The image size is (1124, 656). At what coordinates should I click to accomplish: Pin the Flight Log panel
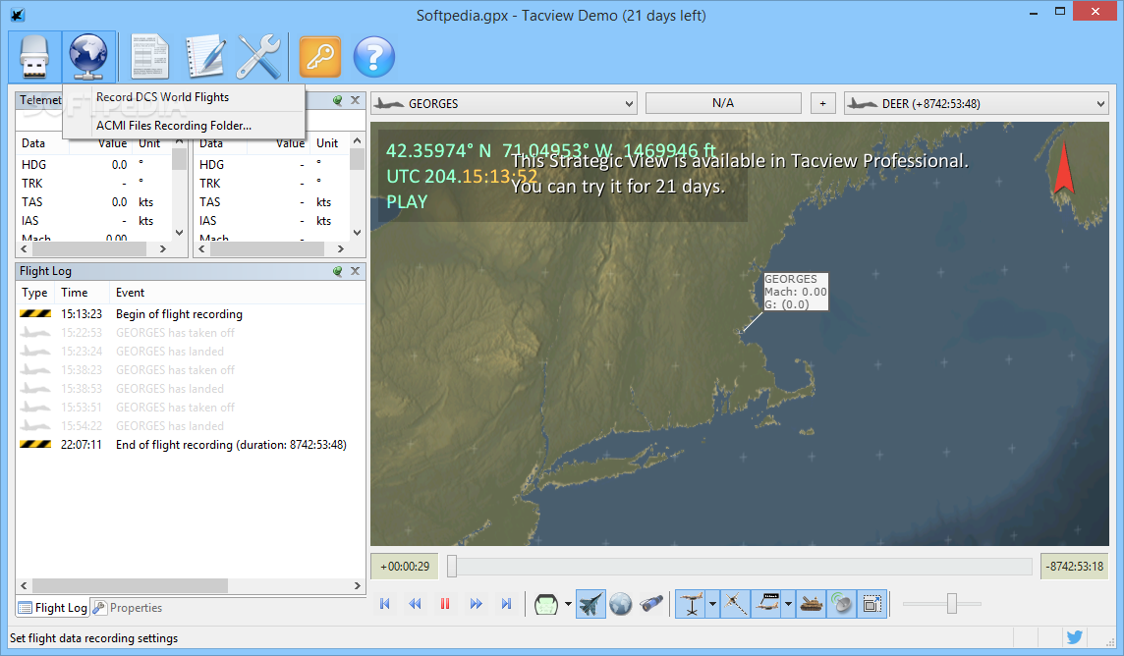(338, 271)
